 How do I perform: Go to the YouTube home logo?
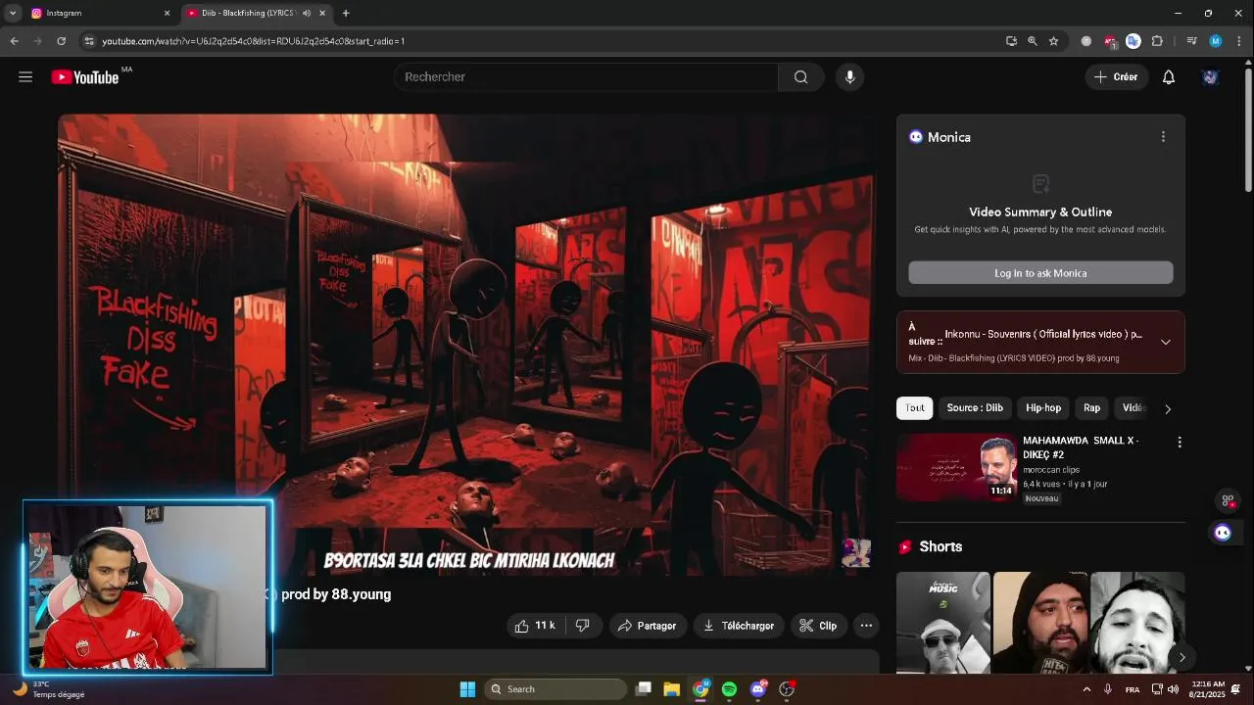tap(85, 77)
